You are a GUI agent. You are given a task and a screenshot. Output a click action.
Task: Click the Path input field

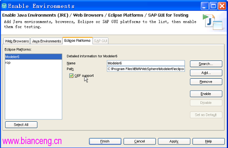[x=146, y=69]
